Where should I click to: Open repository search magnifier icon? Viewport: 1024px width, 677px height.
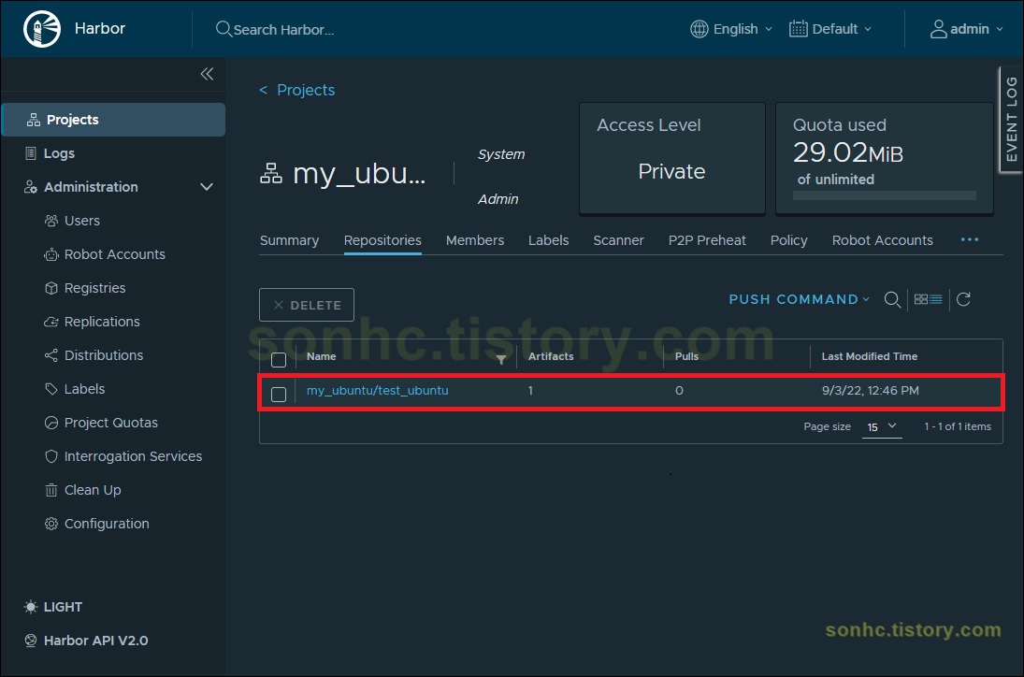tap(892, 299)
